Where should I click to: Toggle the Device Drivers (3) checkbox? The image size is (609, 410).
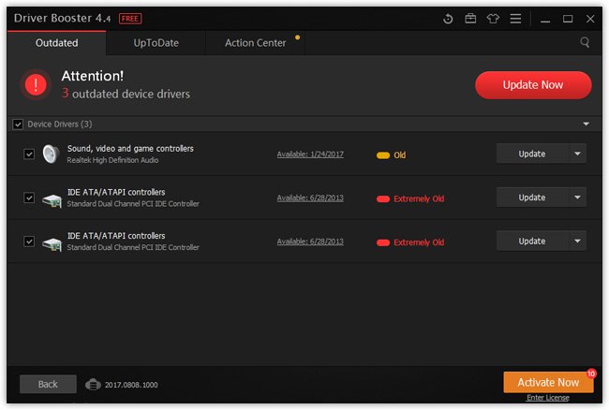[x=18, y=124]
